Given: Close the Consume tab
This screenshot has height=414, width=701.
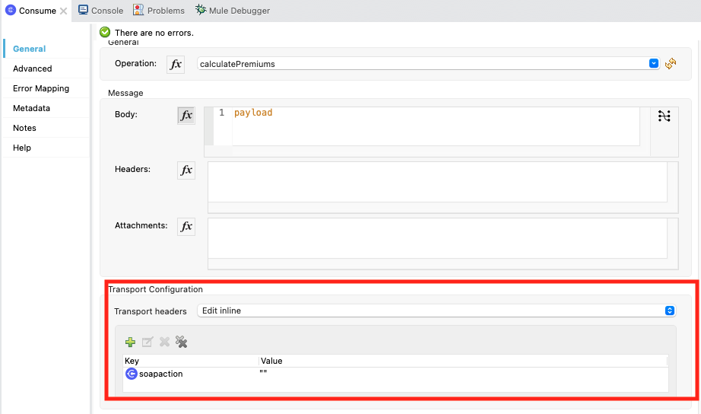Looking at the screenshot, I should click(63, 11).
